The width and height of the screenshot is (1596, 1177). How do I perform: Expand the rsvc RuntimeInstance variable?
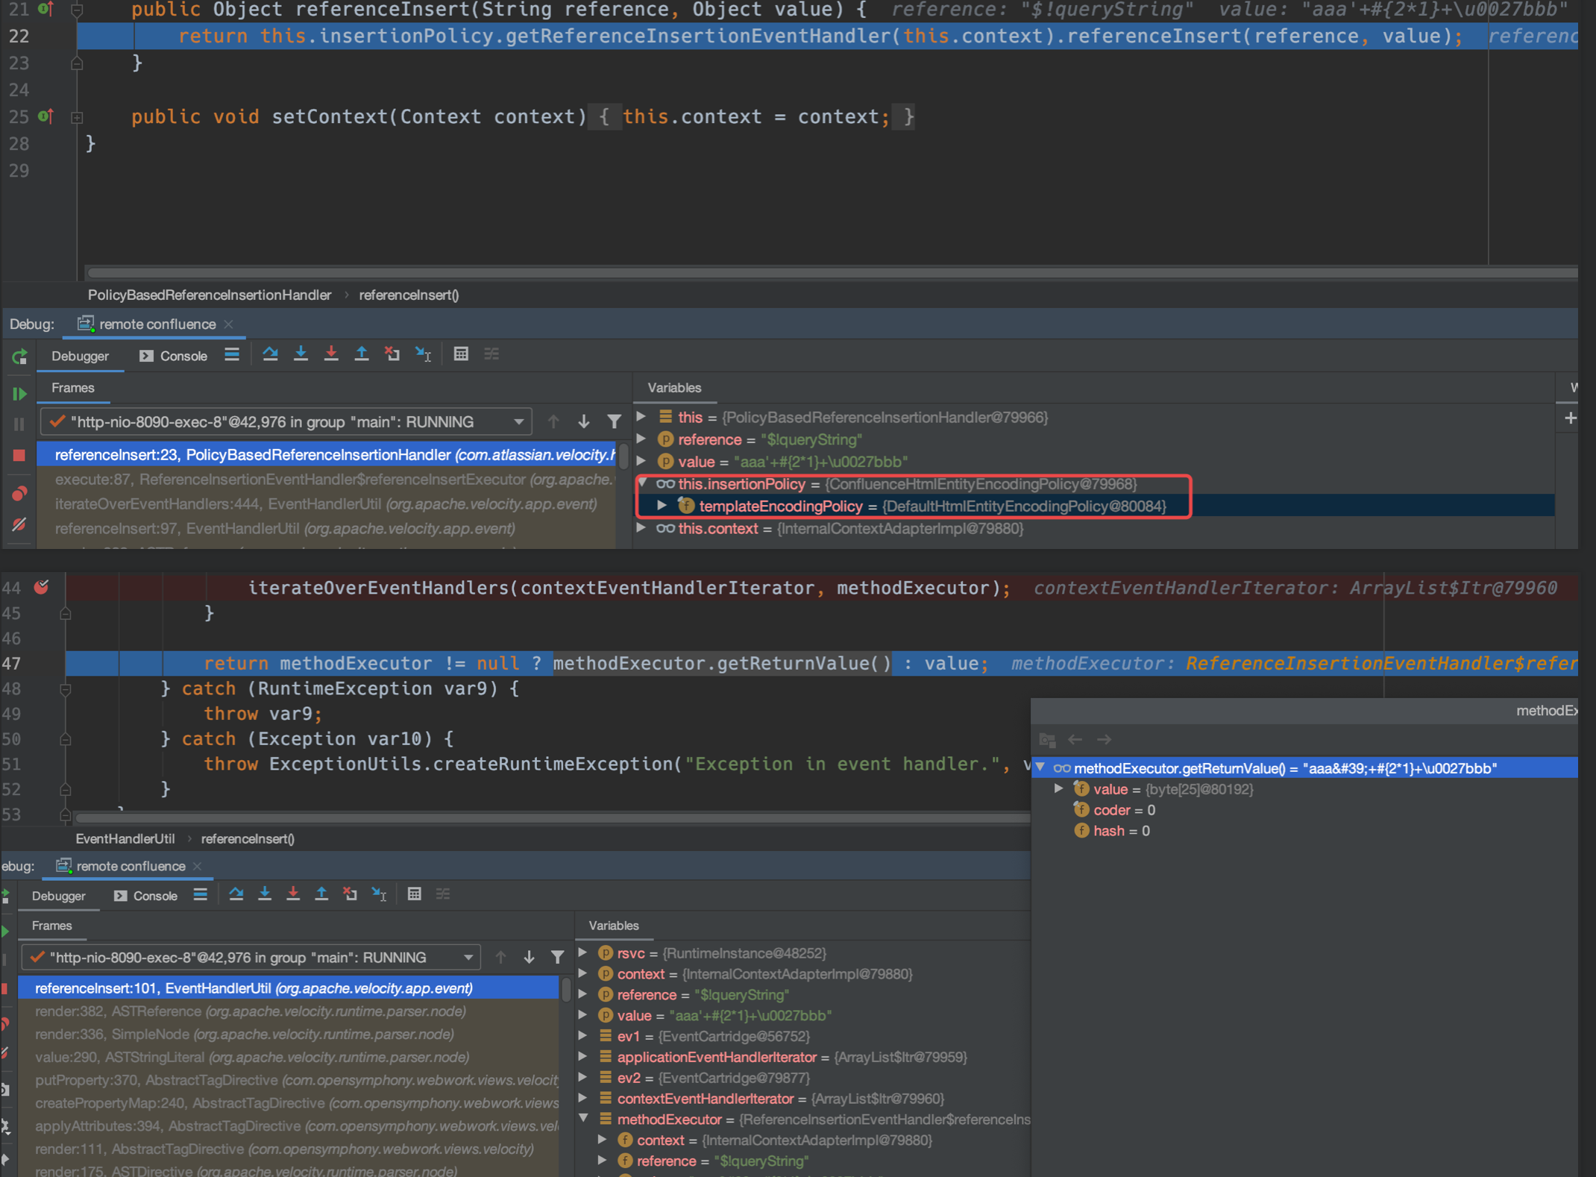click(583, 953)
